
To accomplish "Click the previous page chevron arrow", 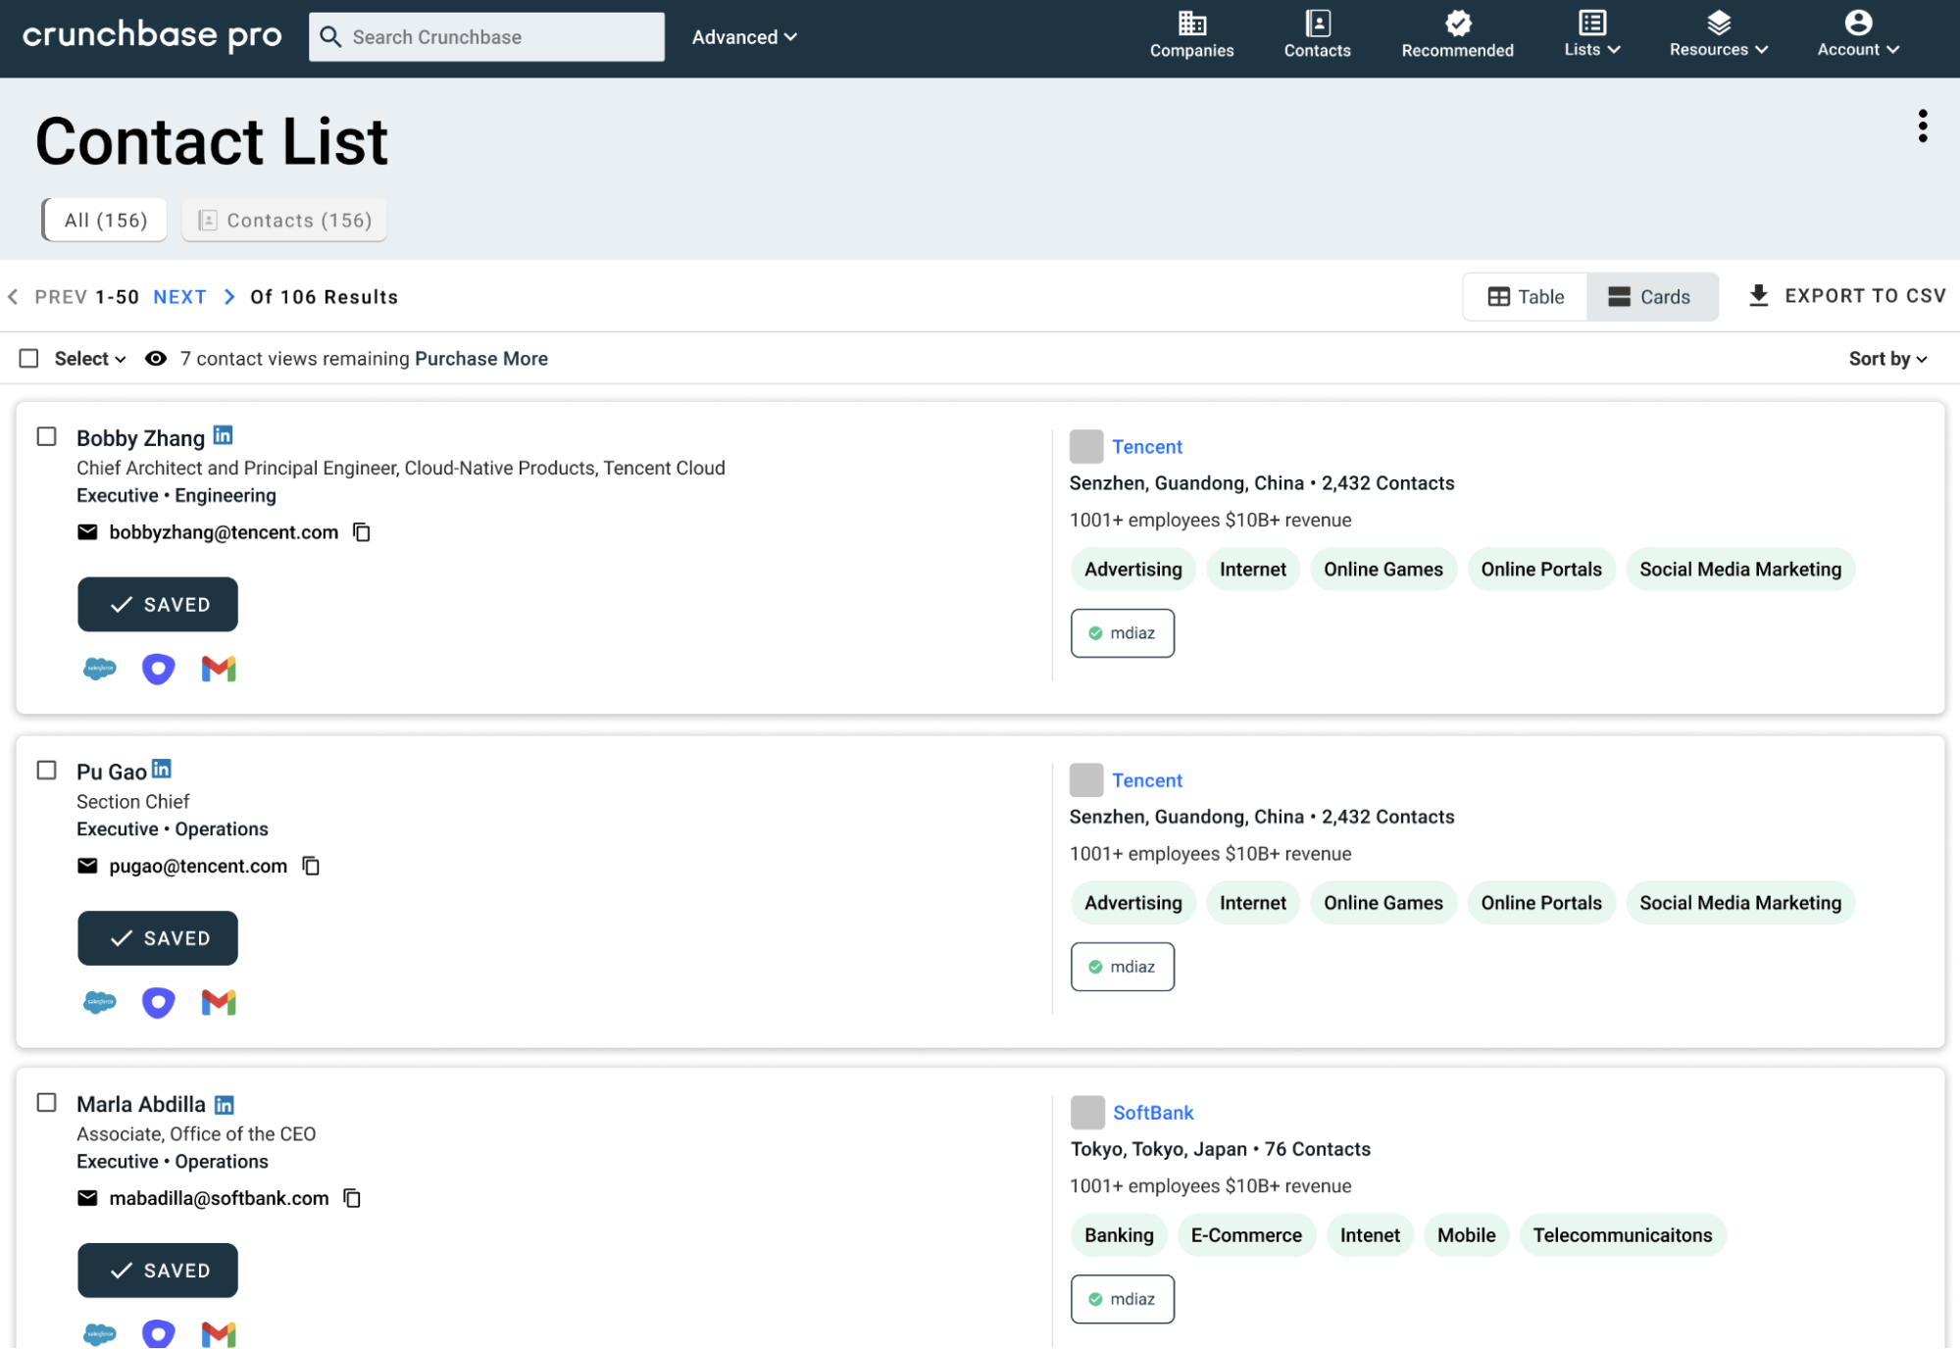I will (x=13, y=297).
